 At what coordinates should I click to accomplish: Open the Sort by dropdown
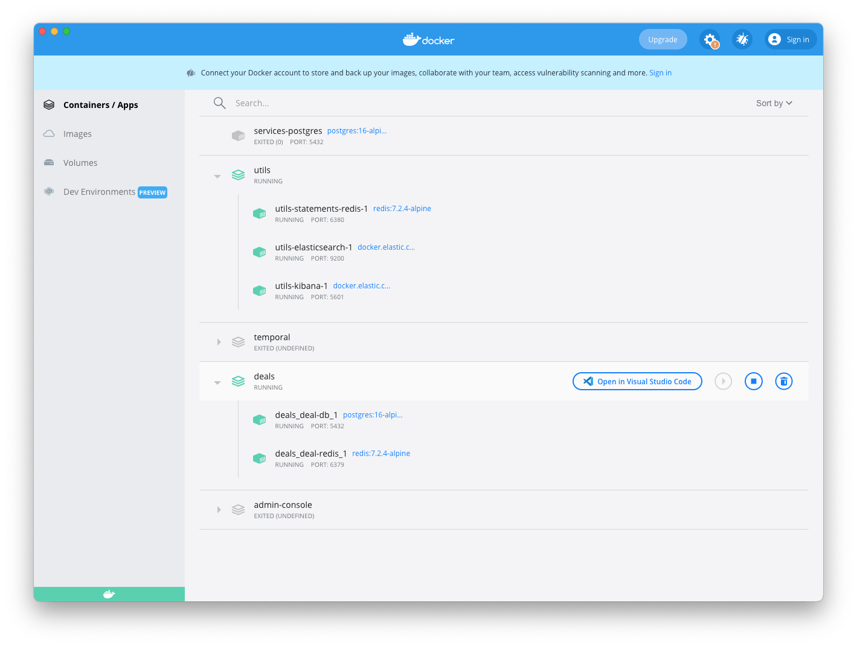coord(774,103)
